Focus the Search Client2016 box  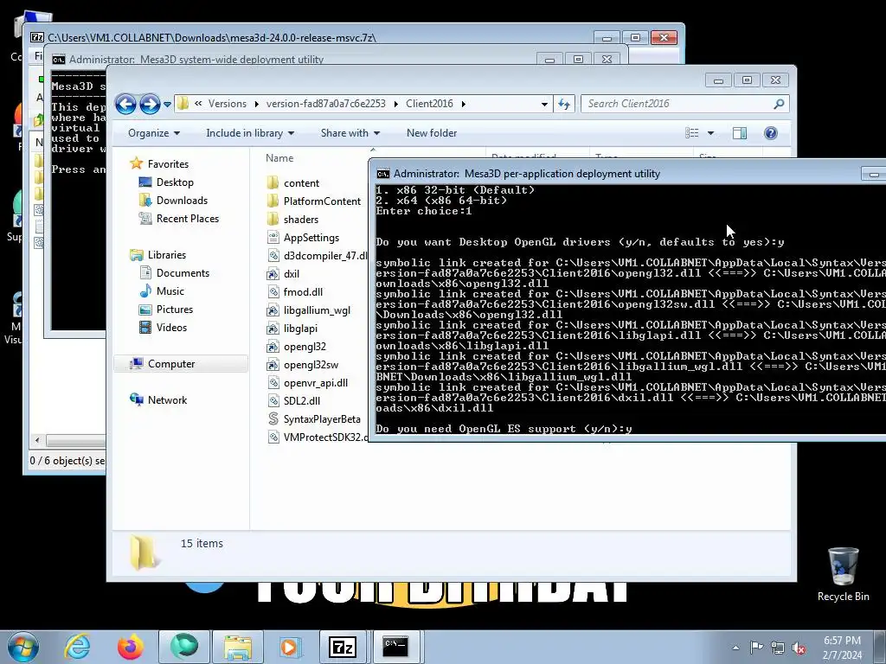point(676,104)
